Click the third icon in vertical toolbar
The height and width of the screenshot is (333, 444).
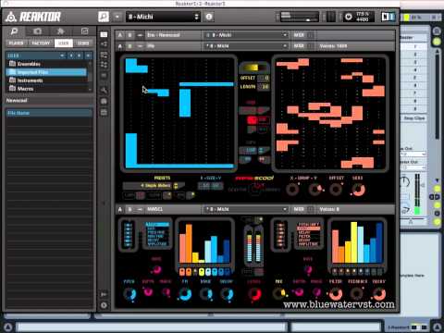[x=104, y=55]
